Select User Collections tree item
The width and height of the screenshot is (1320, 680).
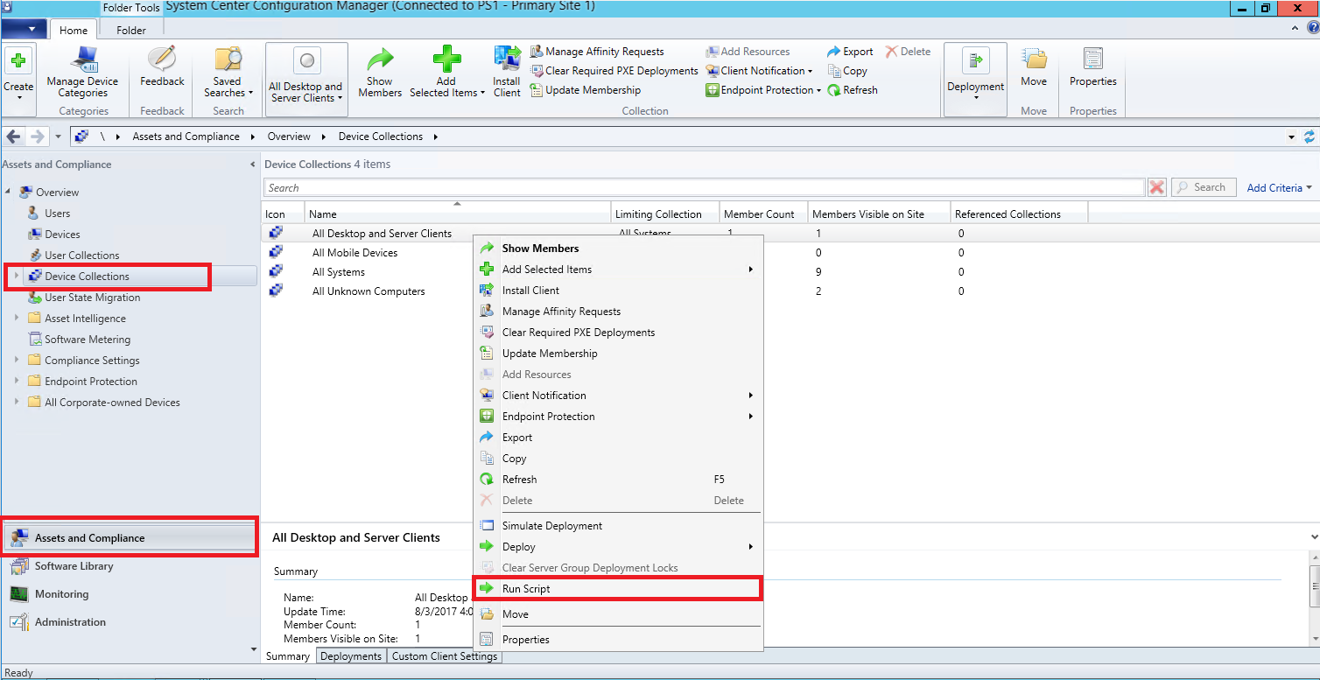(81, 256)
